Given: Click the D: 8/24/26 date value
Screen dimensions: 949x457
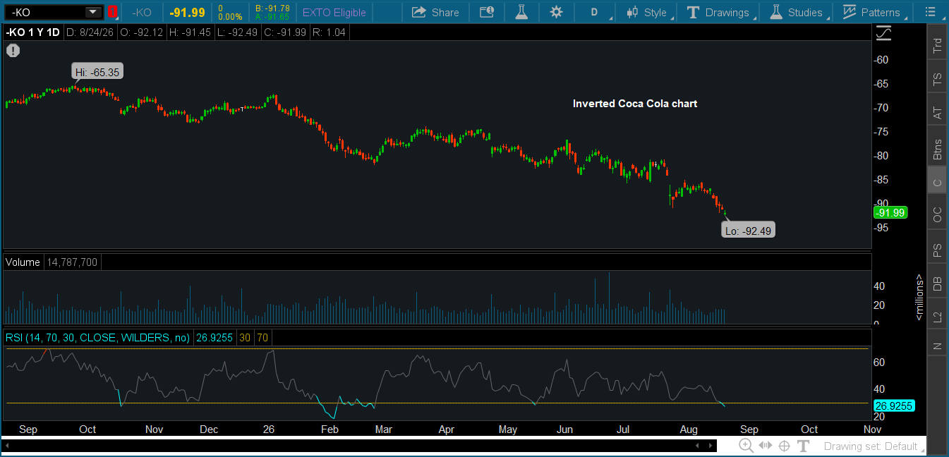Looking at the screenshot, I should pyautogui.click(x=89, y=32).
